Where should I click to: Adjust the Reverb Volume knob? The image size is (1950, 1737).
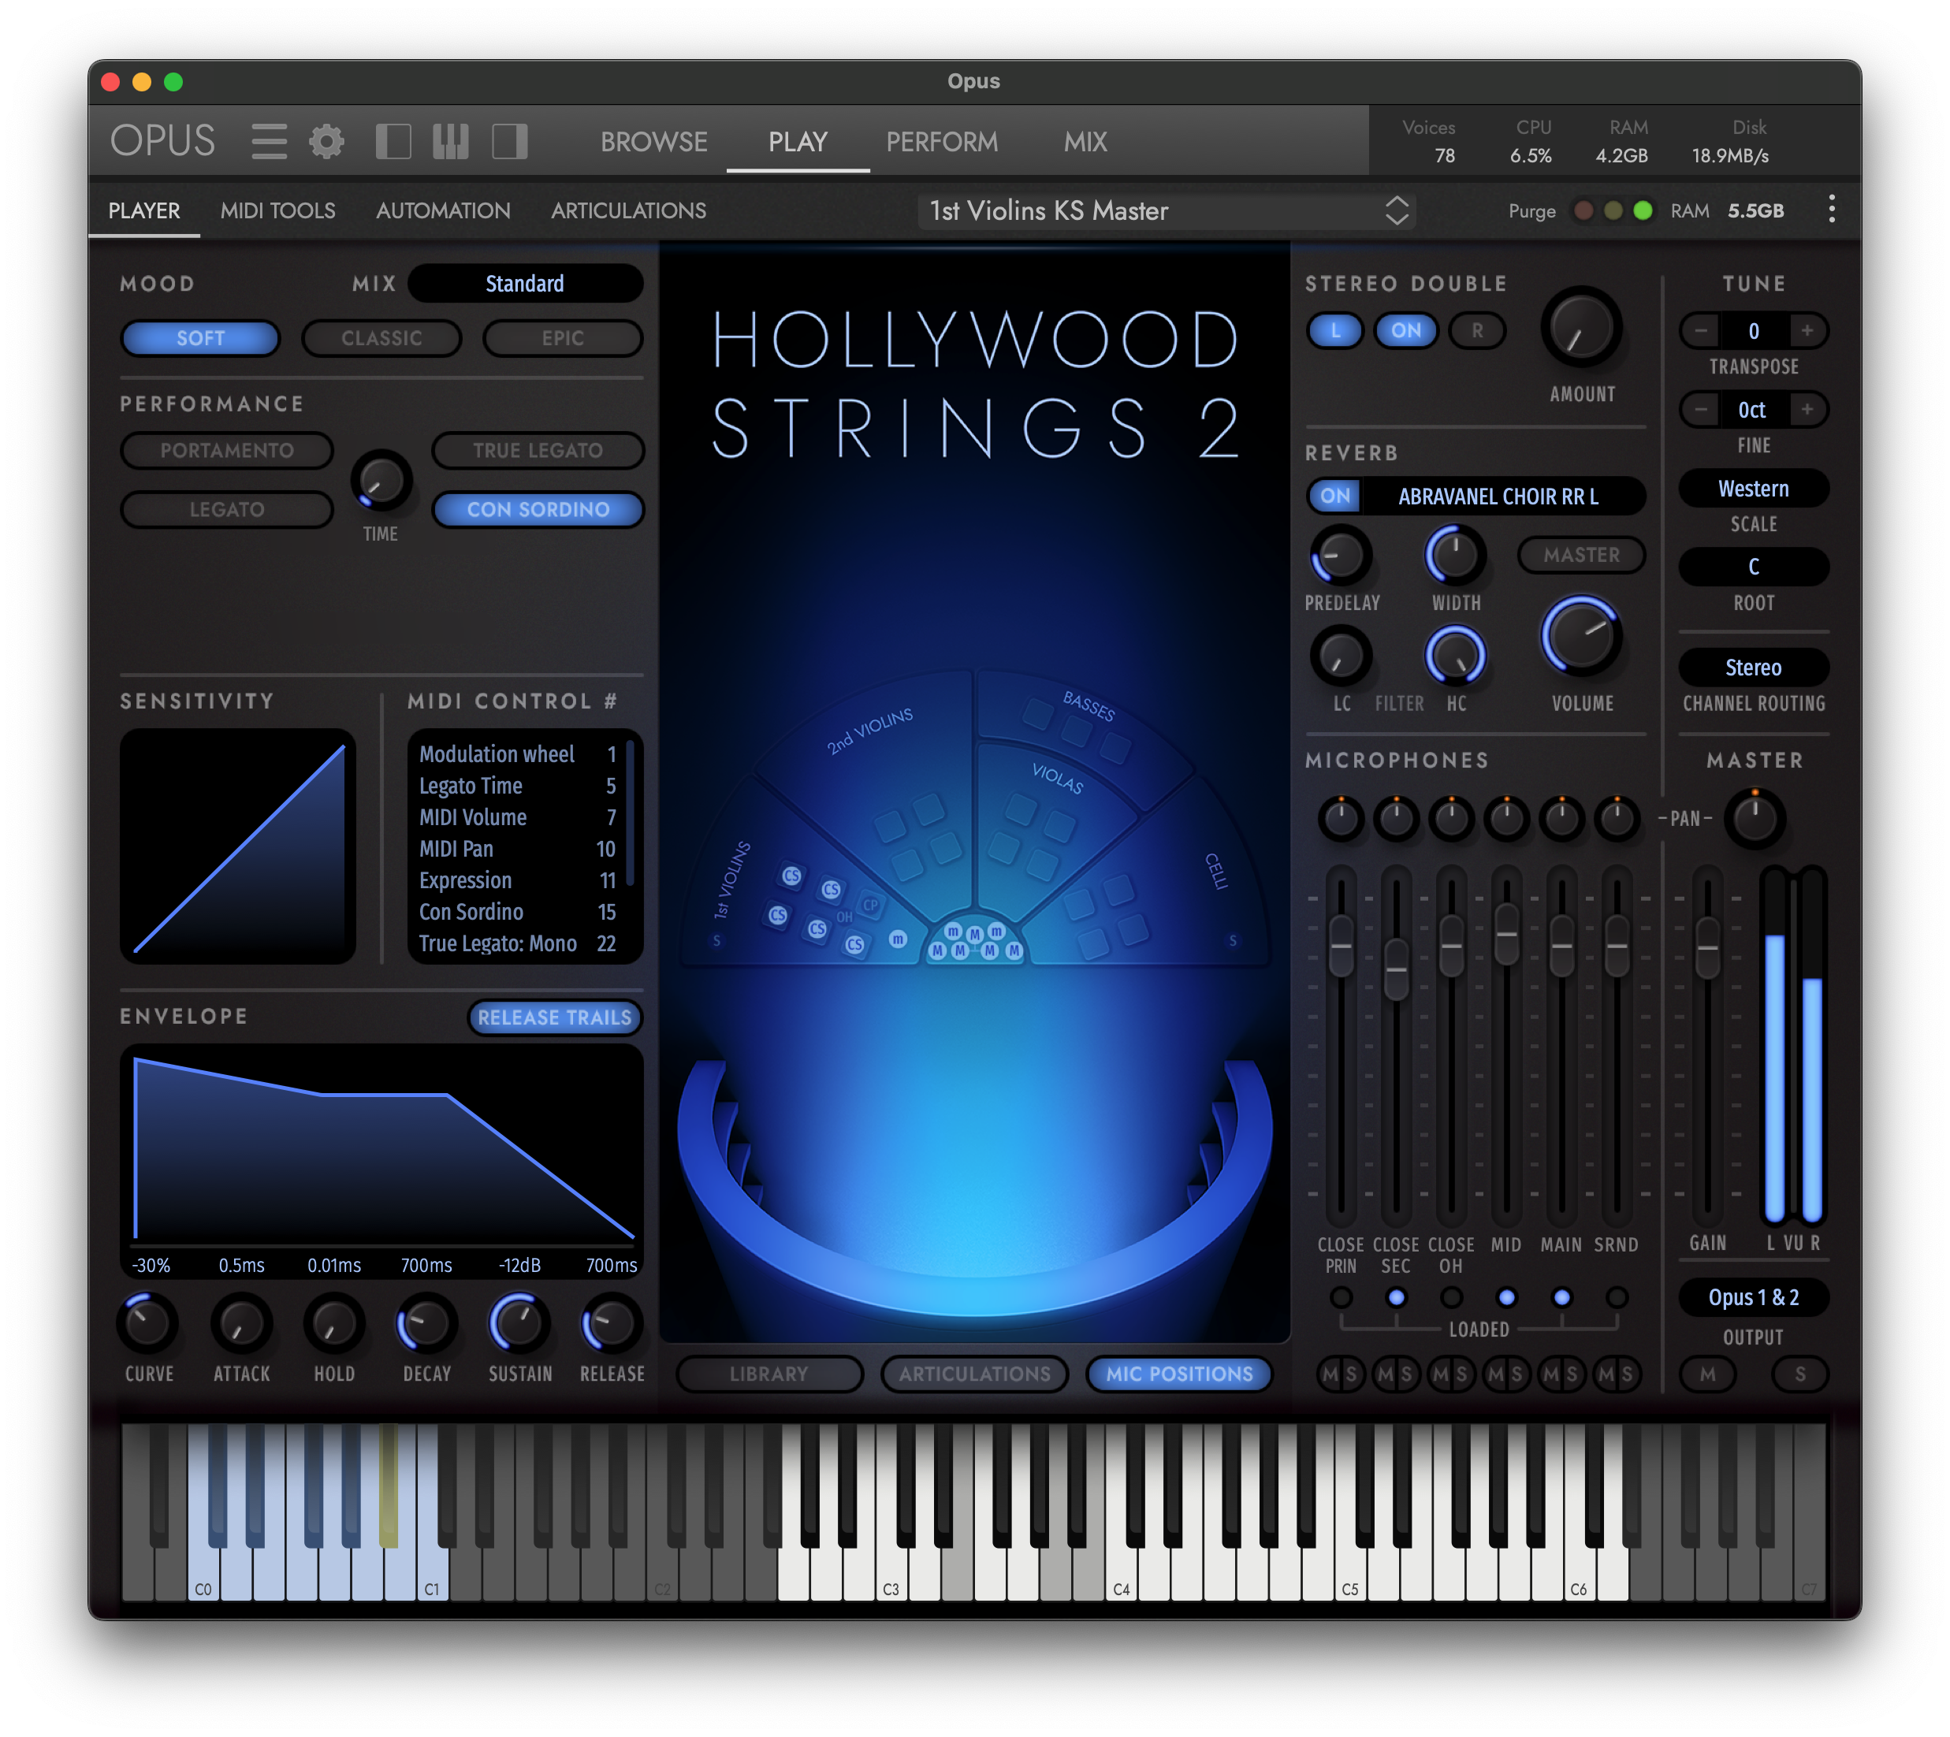pos(1582,636)
